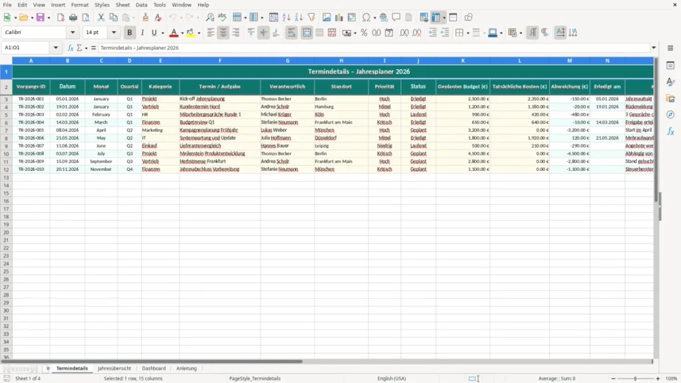Open the Function Wizard
Screen dimensions: 681x383
pos(70,48)
